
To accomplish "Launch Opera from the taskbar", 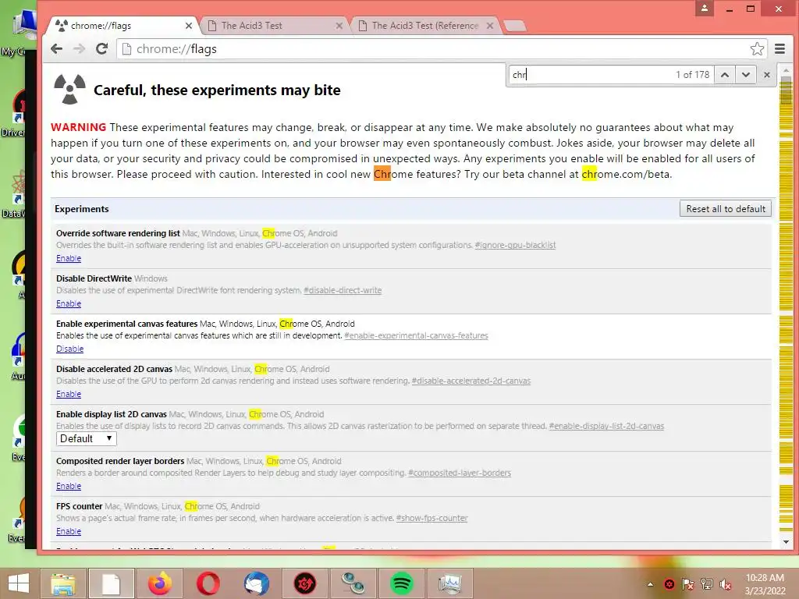I will click(x=208, y=583).
